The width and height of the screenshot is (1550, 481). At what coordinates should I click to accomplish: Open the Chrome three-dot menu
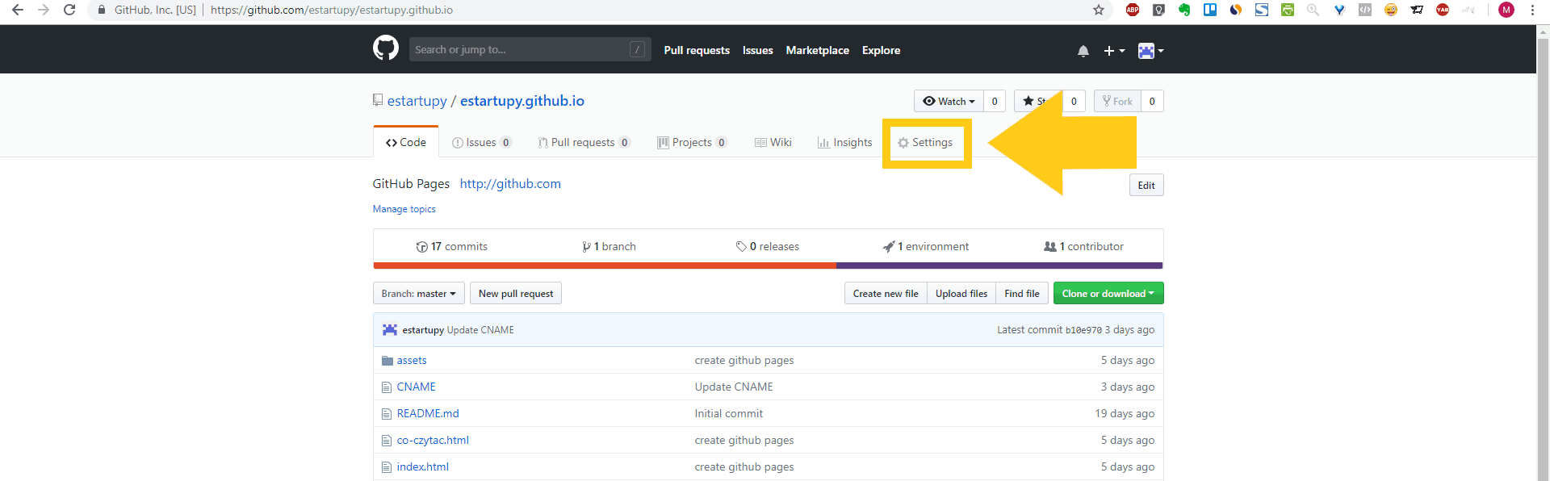pyautogui.click(x=1532, y=10)
